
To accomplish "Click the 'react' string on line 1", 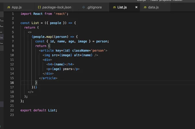I will click(60, 14).
